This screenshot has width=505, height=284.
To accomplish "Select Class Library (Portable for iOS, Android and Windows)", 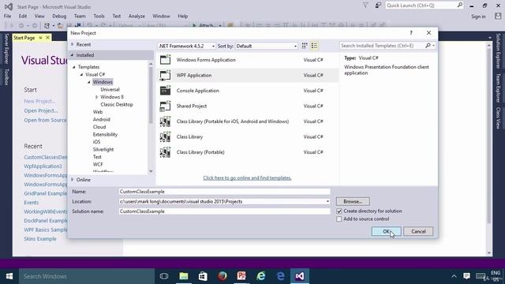I will tap(247, 121).
